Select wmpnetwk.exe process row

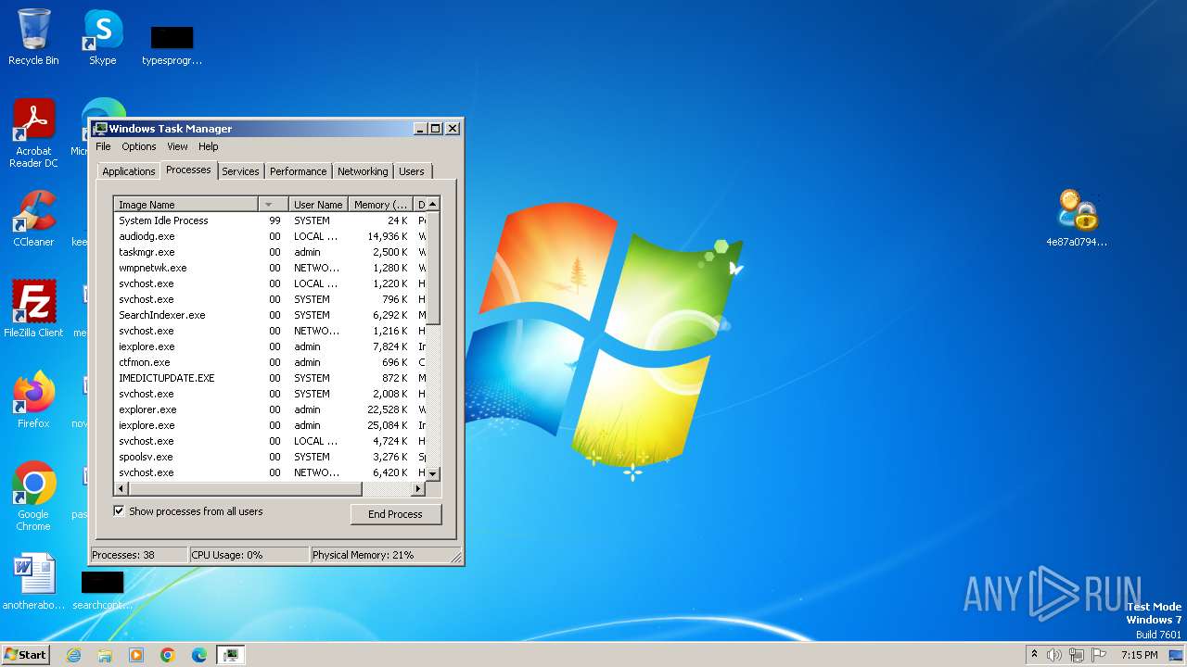(269, 268)
